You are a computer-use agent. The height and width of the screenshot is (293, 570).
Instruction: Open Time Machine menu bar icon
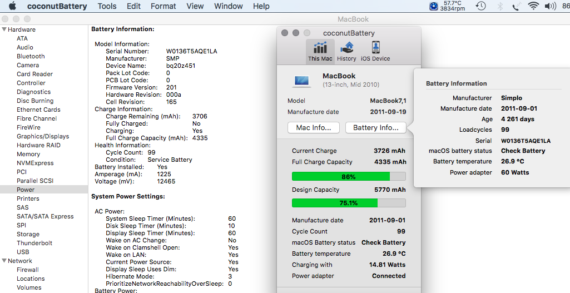(x=480, y=6)
